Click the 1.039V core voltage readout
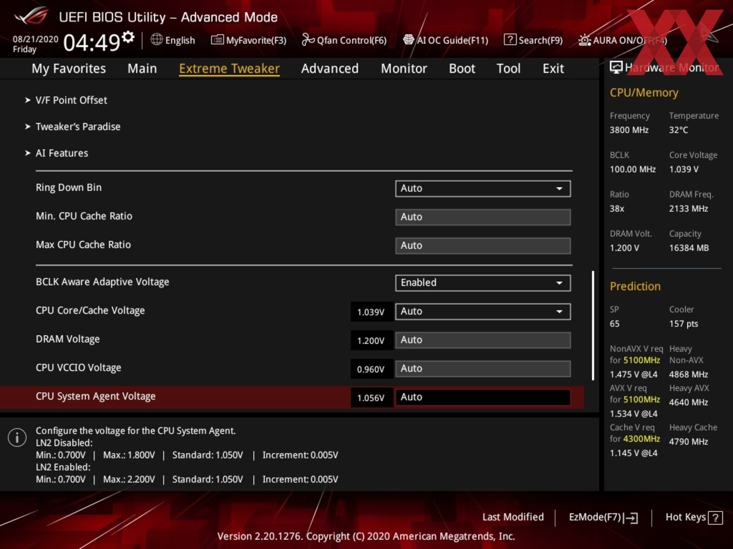The image size is (733, 549). coord(371,312)
